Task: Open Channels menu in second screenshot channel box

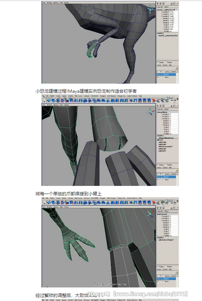Action: point(160,109)
